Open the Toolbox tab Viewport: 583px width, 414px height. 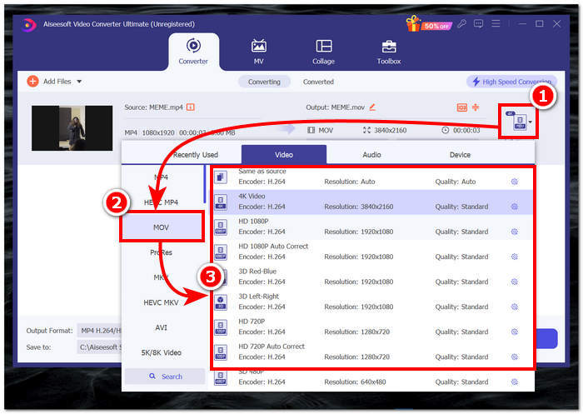[x=389, y=52]
